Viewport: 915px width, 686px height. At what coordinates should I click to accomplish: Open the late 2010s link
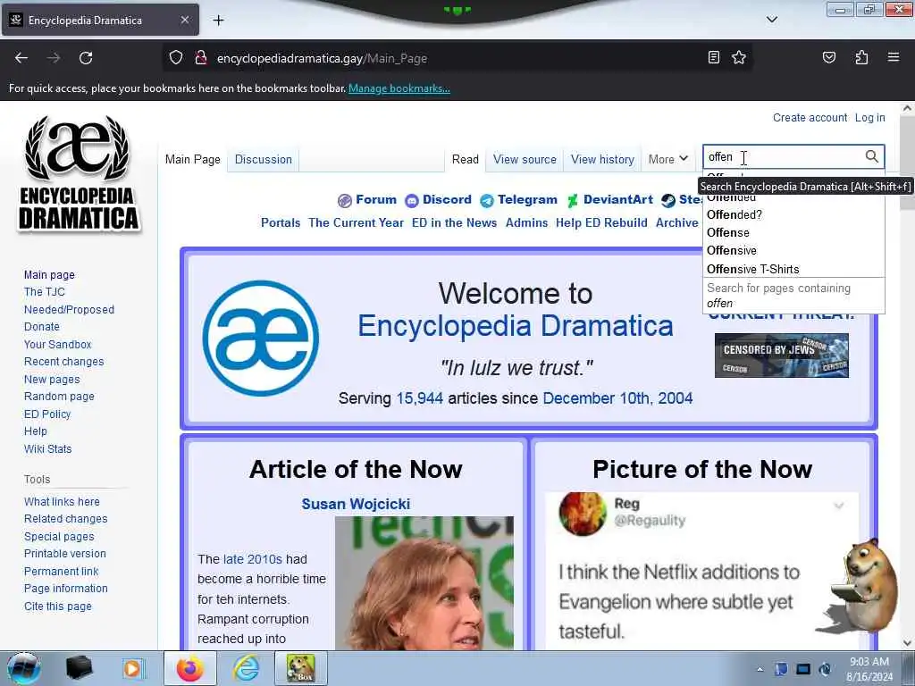252,559
